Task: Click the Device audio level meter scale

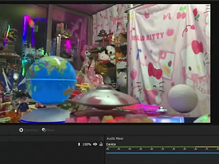Action: [162, 148]
